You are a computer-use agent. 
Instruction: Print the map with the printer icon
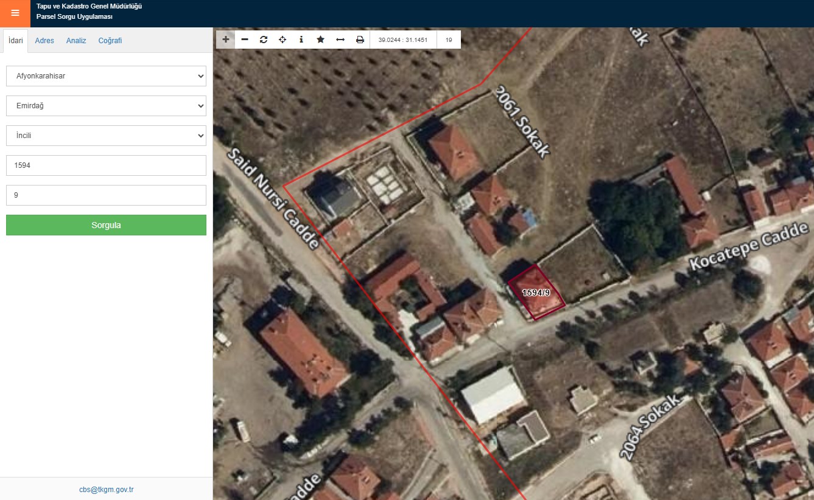pyautogui.click(x=360, y=40)
